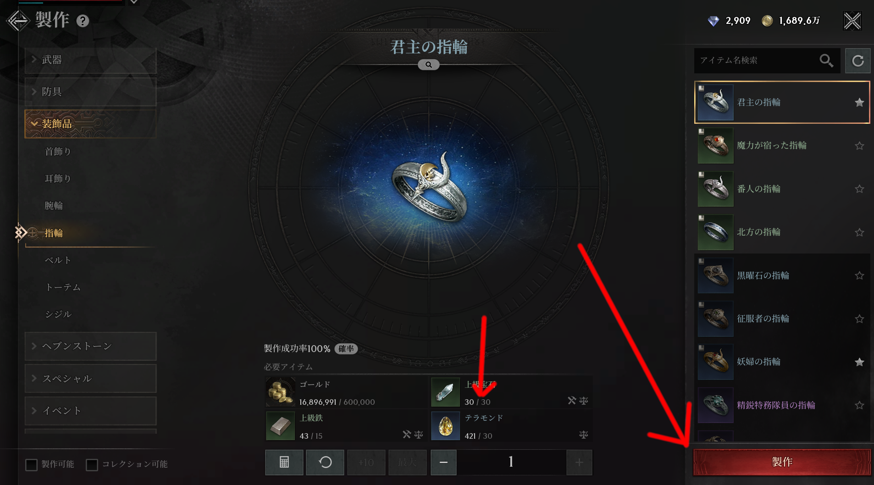The width and height of the screenshot is (874, 485).
Task: Select 北方の指輪 in the recipe list
Action: (782, 232)
